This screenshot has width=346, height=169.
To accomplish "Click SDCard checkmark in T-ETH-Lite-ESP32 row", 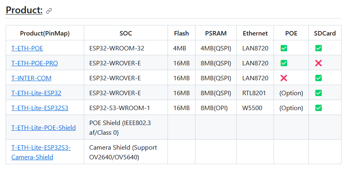I will pyautogui.click(x=318, y=93).
